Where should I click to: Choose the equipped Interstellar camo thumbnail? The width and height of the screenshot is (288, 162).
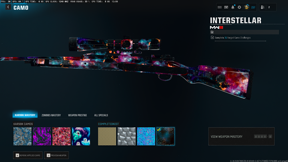click(x=166, y=136)
